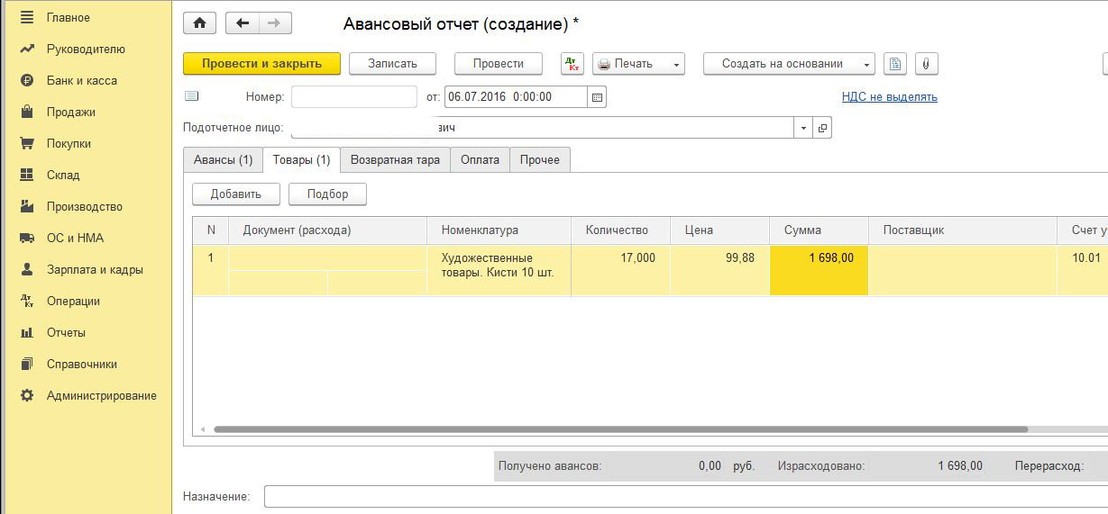Click the calendar icon beside the date field
The width and height of the screenshot is (1108, 514).
point(597,97)
